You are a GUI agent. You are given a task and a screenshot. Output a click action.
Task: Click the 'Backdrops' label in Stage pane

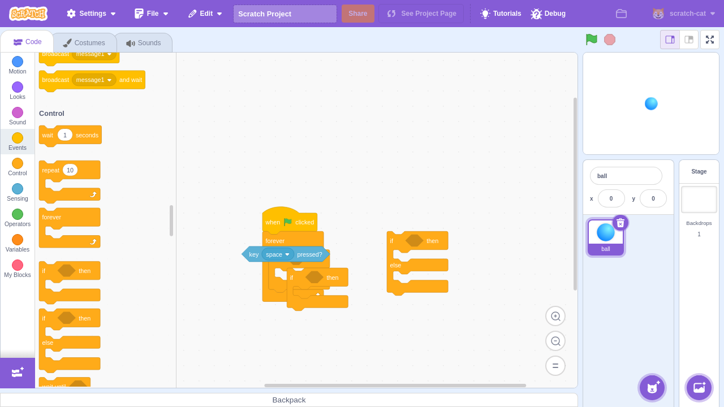pyautogui.click(x=699, y=223)
